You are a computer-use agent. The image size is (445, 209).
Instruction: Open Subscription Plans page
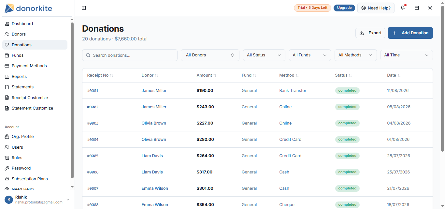click(x=35, y=179)
